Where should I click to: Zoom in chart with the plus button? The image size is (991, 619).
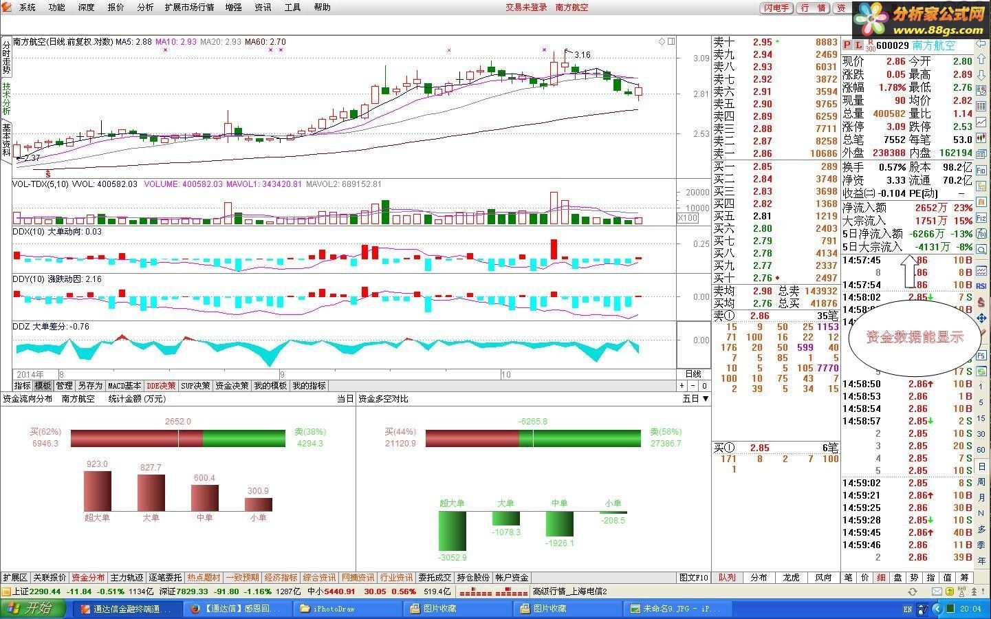coord(682,386)
